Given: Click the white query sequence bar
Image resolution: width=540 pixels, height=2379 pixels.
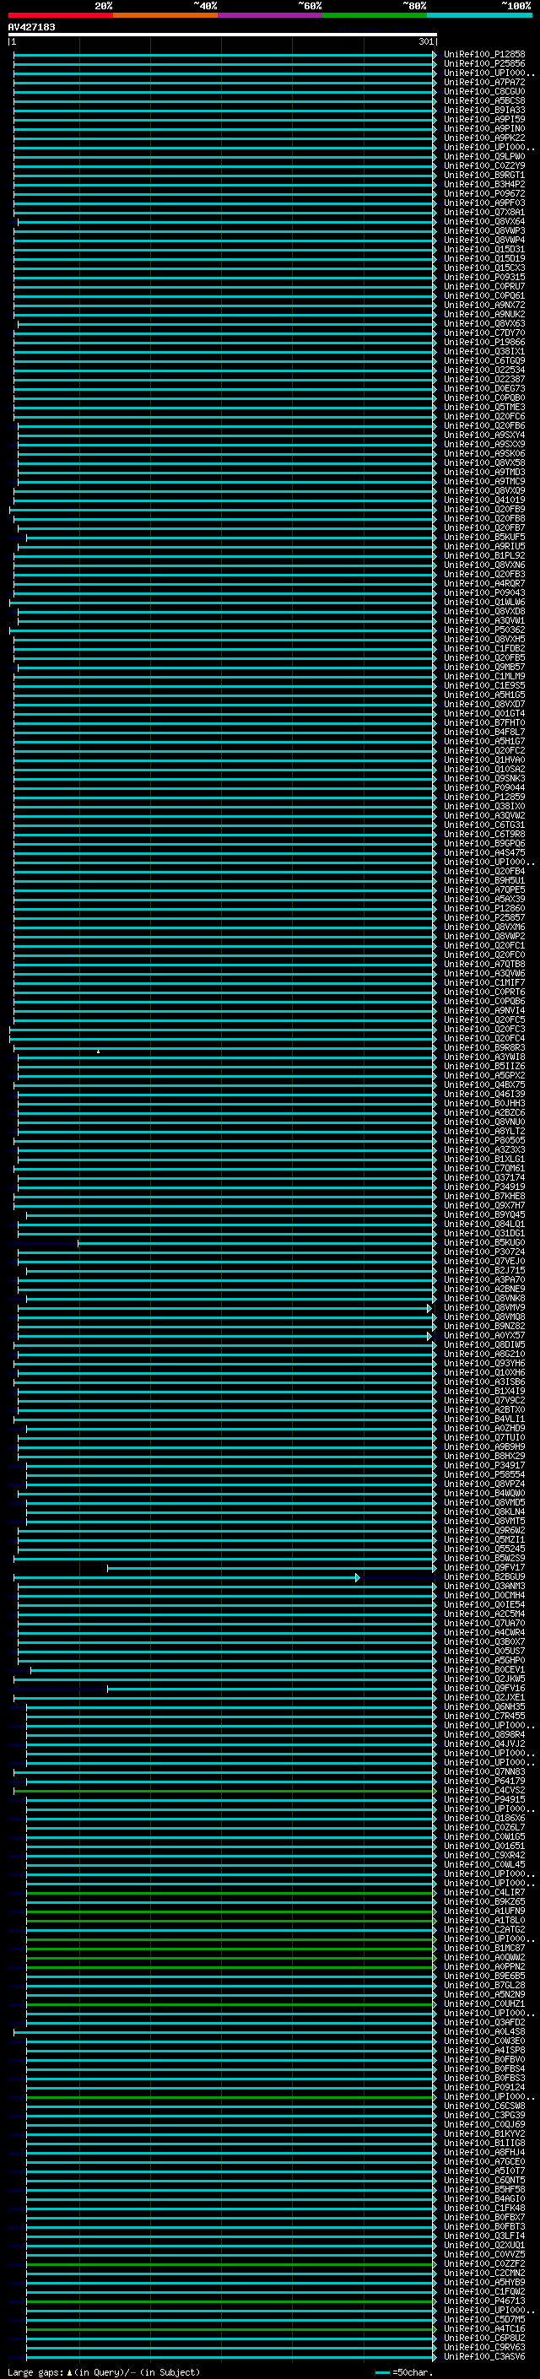Looking at the screenshot, I should pyautogui.click(x=223, y=35).
